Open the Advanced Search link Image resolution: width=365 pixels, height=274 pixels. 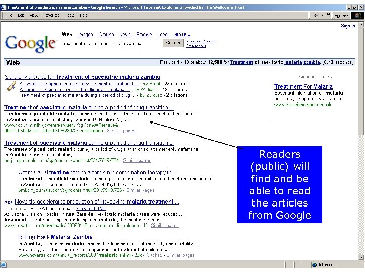pyautogui.click(x=201, y=41)
